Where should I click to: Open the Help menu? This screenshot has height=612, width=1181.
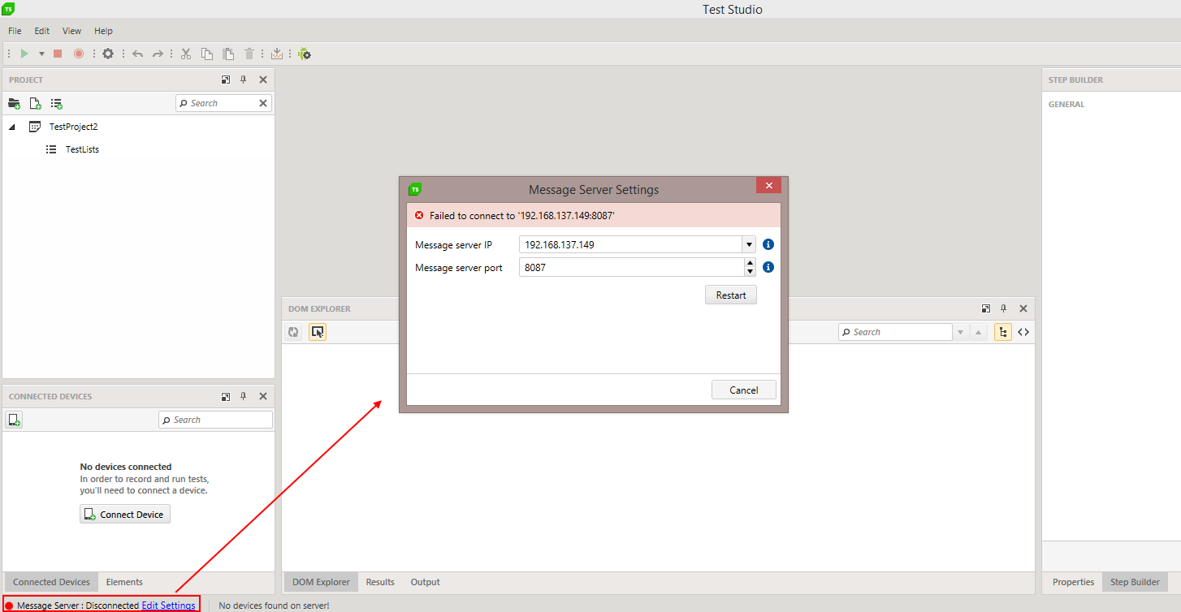[x=103, y=31]
